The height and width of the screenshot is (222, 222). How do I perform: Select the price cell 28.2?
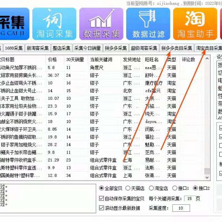52,145
